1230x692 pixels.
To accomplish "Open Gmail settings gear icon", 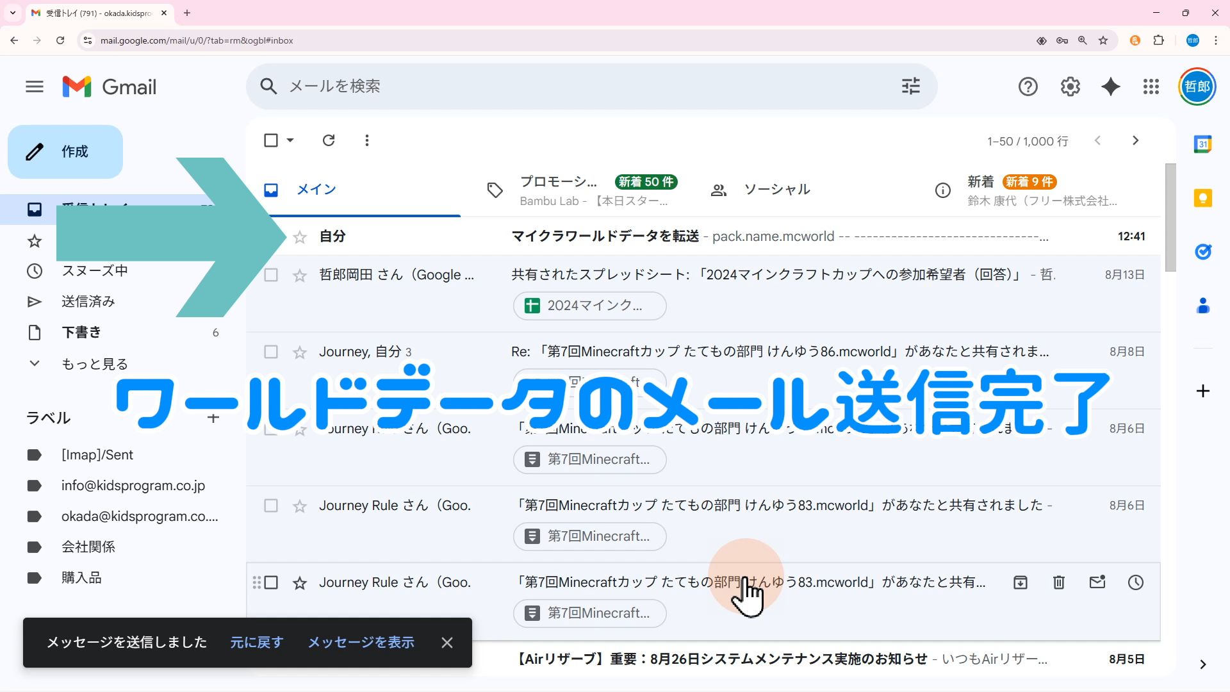I will click(1070, 86).
